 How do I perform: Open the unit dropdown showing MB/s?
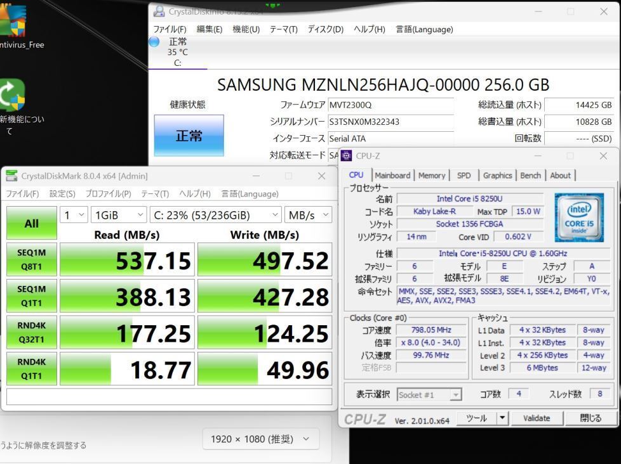coord(308,215)
